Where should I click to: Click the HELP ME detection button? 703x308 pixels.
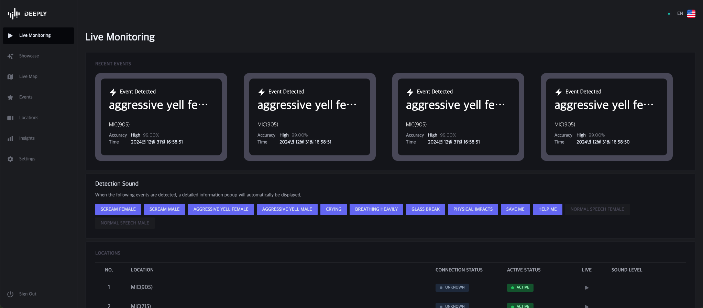click(x=547, y=209)
